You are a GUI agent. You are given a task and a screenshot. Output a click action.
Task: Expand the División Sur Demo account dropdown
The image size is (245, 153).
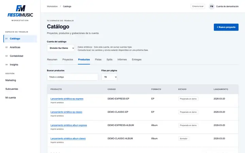click(61, 48)
